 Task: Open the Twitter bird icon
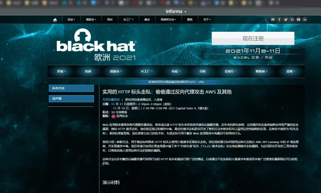point(285,19)
